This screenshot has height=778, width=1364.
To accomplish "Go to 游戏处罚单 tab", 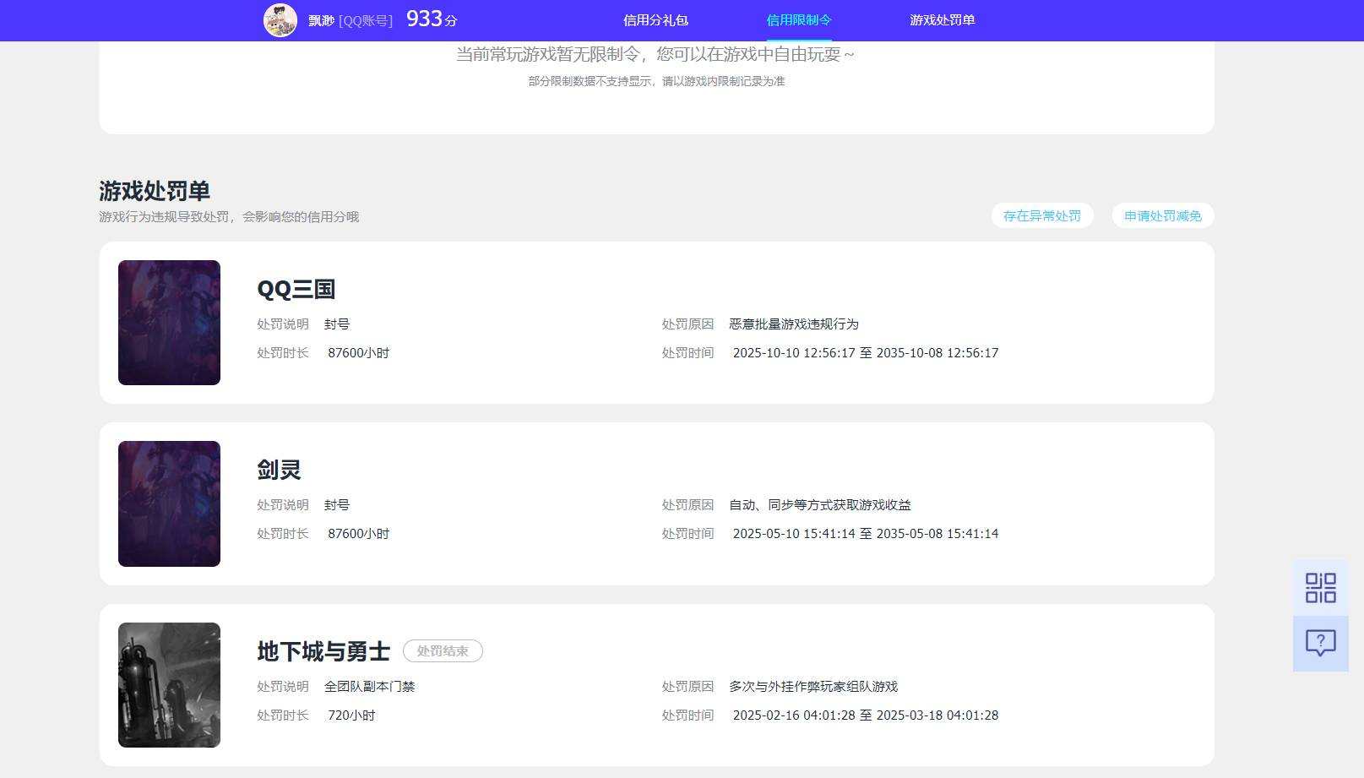I will [943, 20].
